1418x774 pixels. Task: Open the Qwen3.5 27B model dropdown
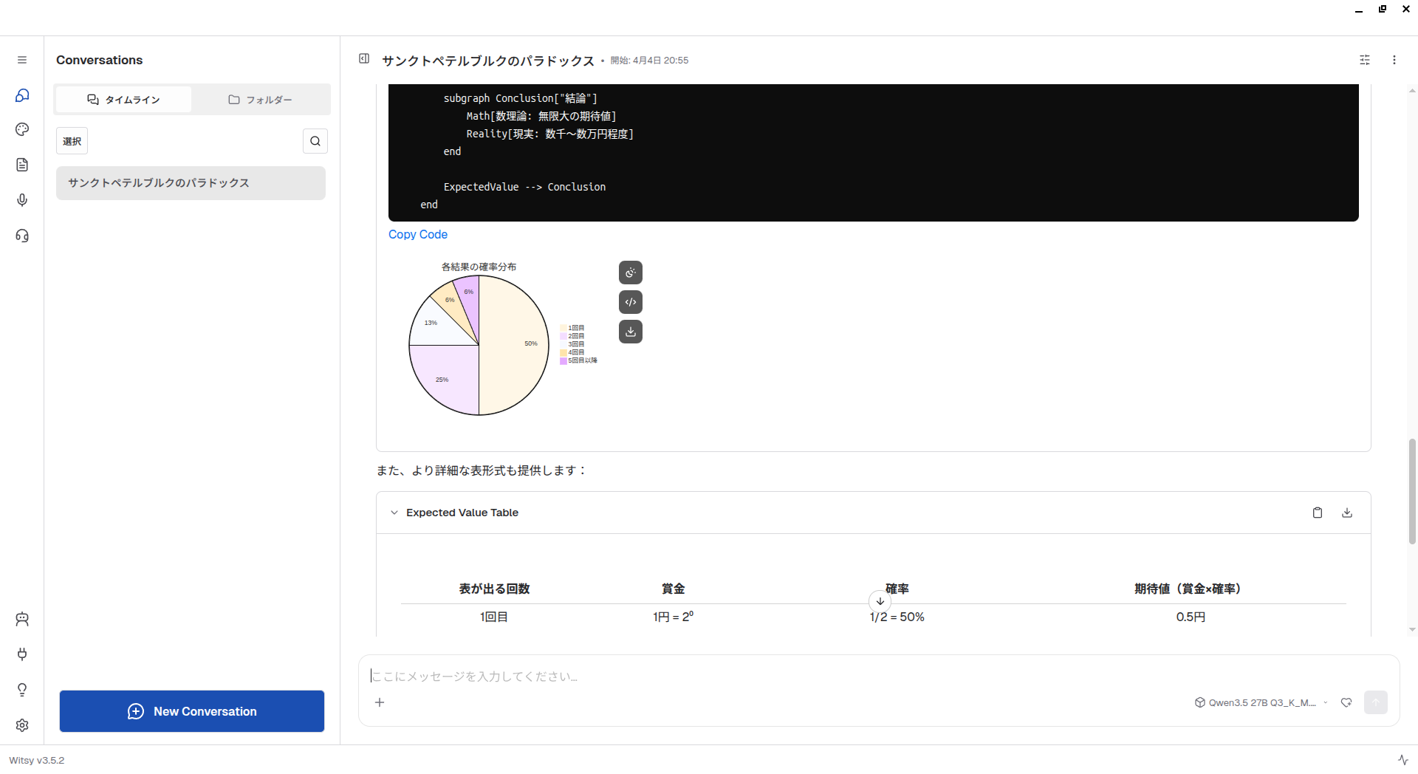[1261, 702]
